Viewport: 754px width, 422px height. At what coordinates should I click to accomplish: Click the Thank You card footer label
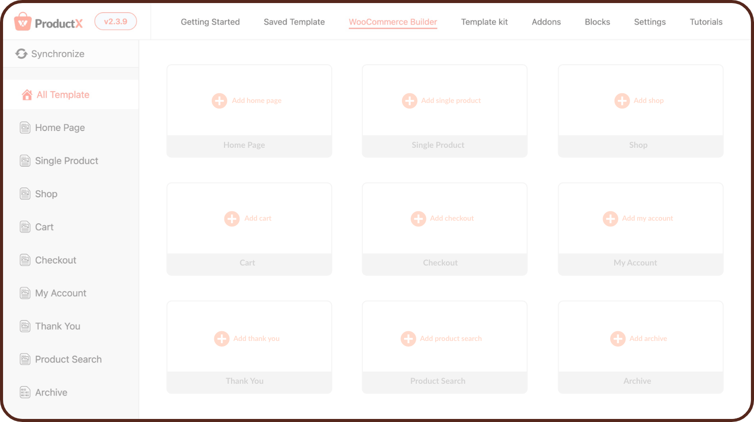(x=245, y=381)
